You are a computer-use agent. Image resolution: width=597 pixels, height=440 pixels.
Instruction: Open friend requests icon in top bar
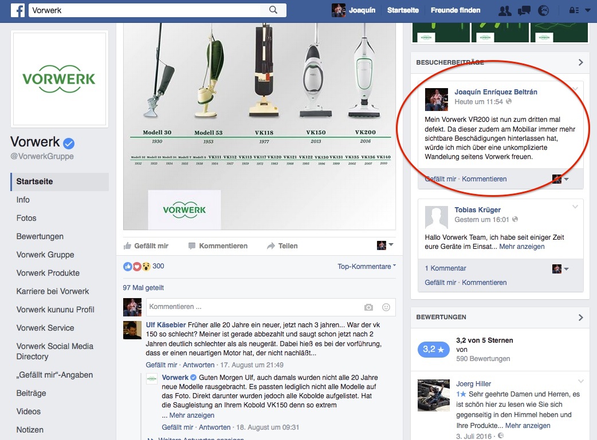(x=505, y=11)
